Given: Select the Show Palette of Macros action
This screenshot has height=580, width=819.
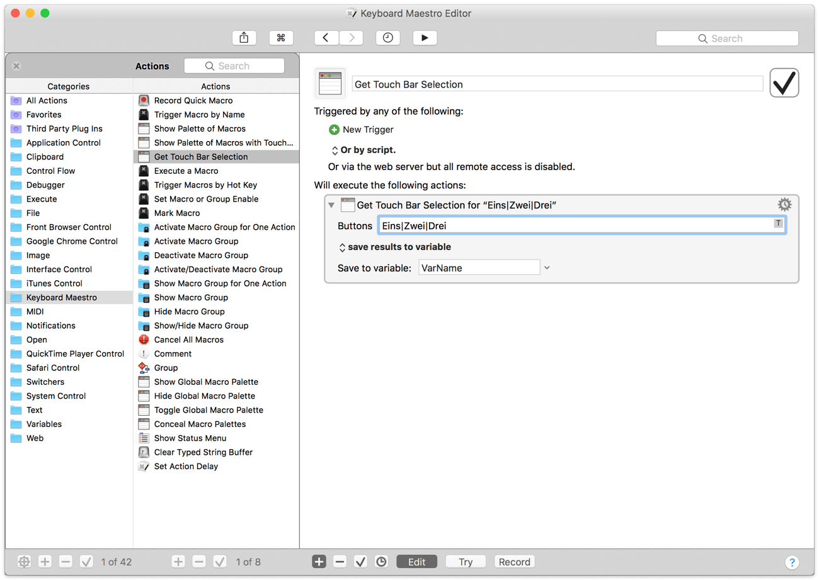Looking at the screenshot, I should point(216,128).
